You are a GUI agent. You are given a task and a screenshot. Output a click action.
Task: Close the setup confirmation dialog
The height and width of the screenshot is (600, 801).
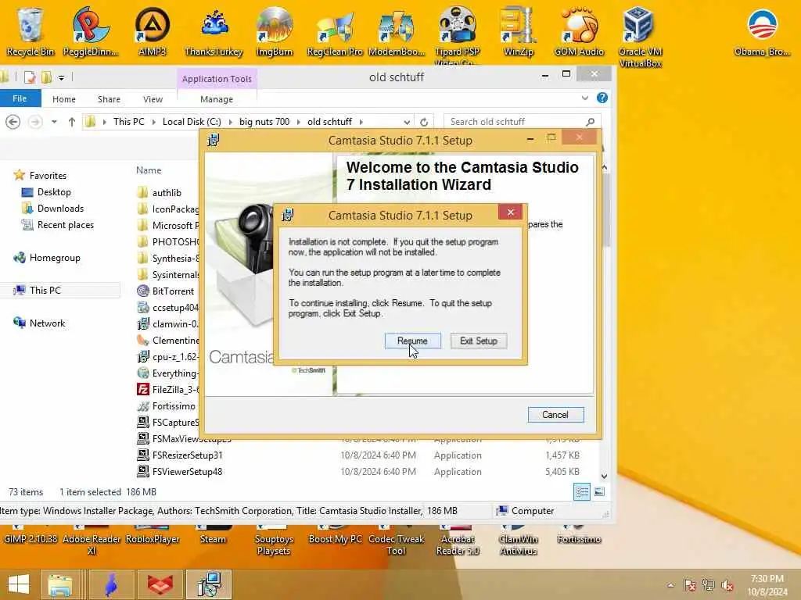click(x=510, y=212)
